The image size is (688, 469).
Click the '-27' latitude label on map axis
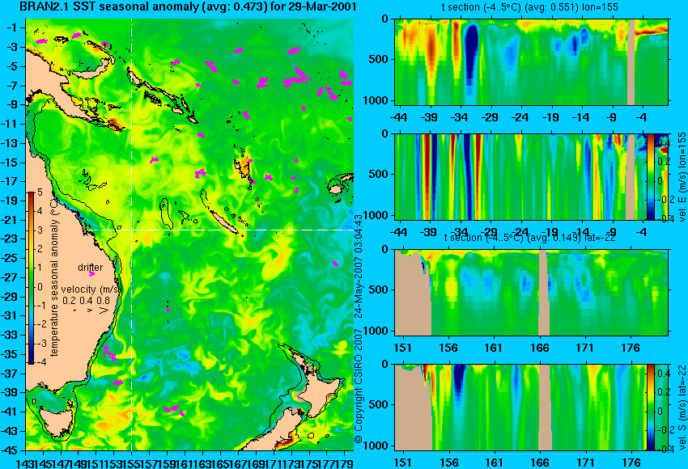click(11, 277)
